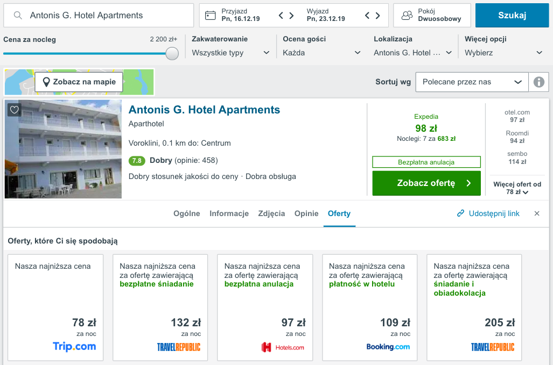Go to previous arrival date arrow
The width and height of the screenshot is (553, 365).
(281, 15)
